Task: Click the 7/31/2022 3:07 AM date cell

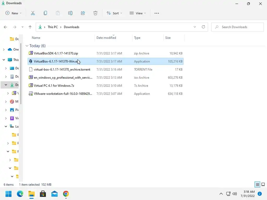Action: [x=109, y=94]
